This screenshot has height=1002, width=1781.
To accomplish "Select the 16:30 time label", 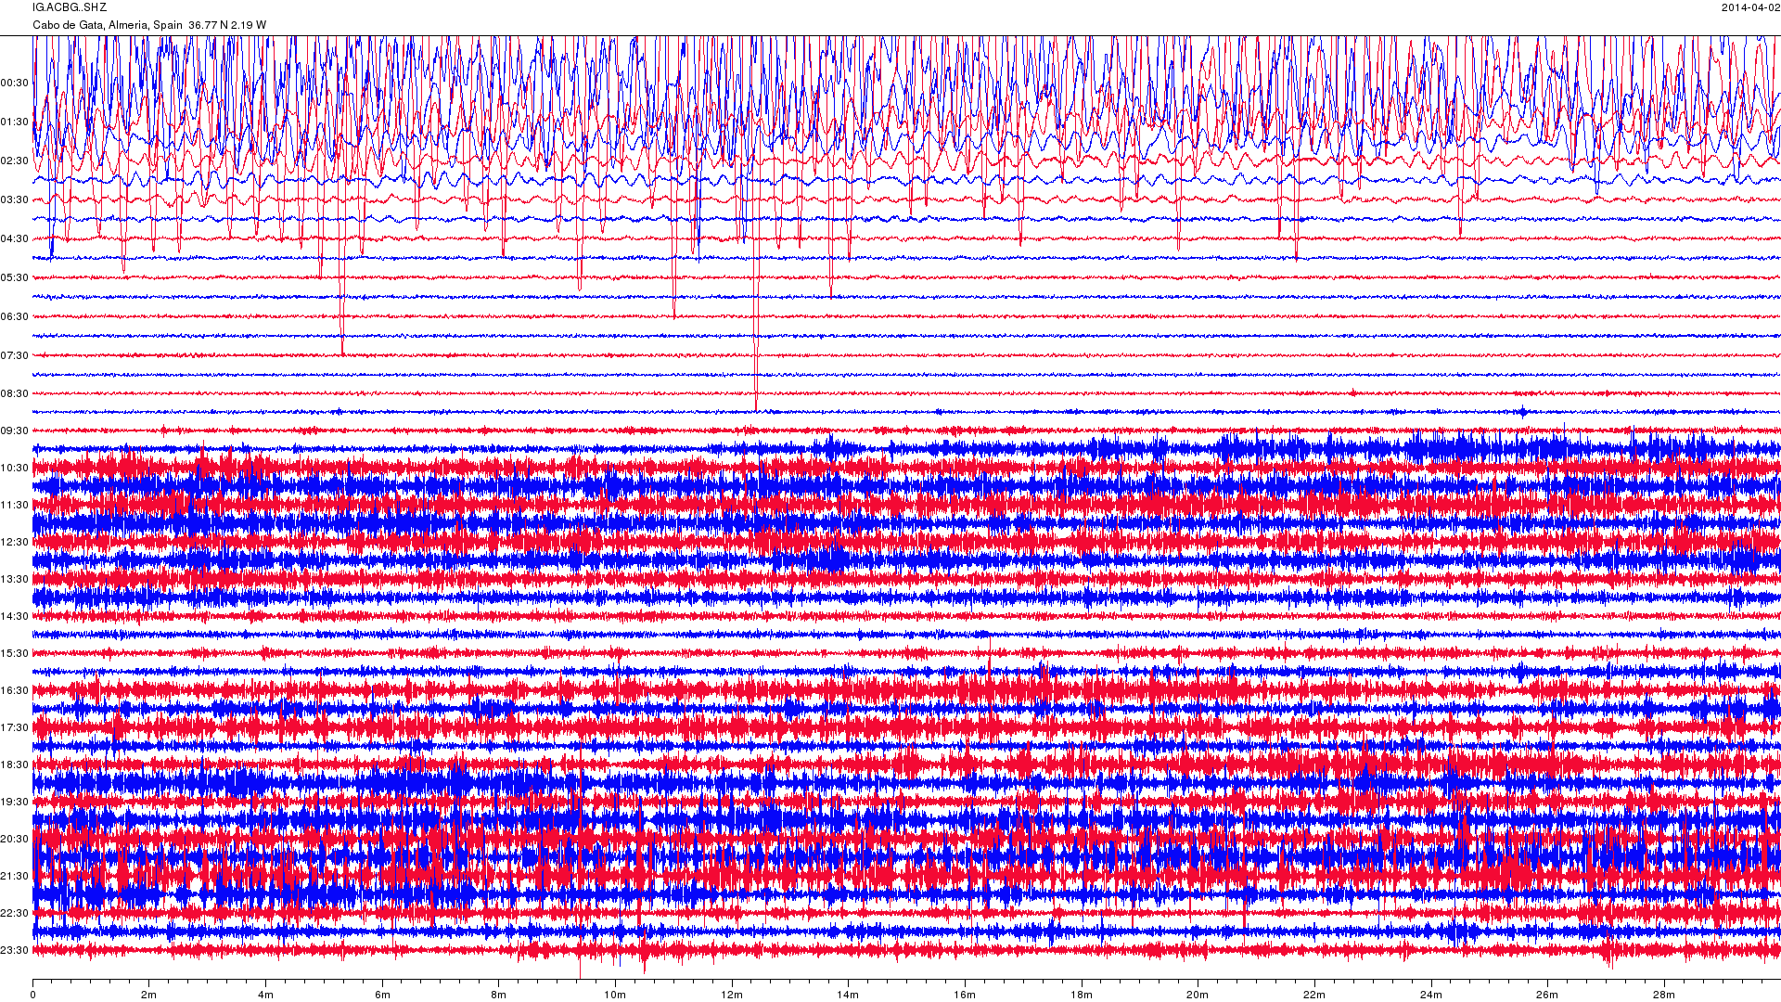I will [x=15, y=691].
